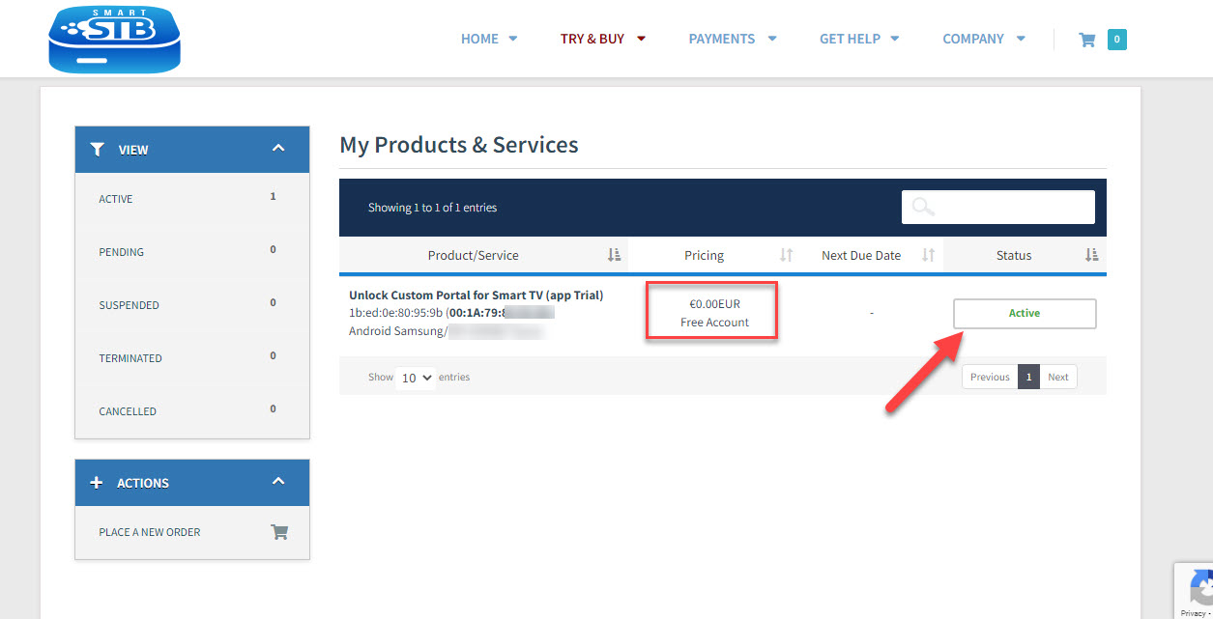
Task: Click the Next Due Date sort arrows
Action: [928, 255]
